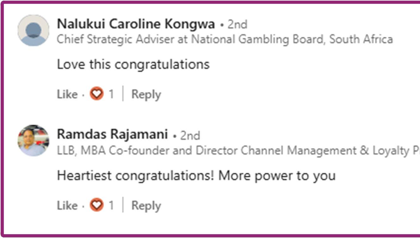Reply to Nalukui Caroline Kongwa's comment
This screenshot has width=420, height=238.
tap(146, 94)
